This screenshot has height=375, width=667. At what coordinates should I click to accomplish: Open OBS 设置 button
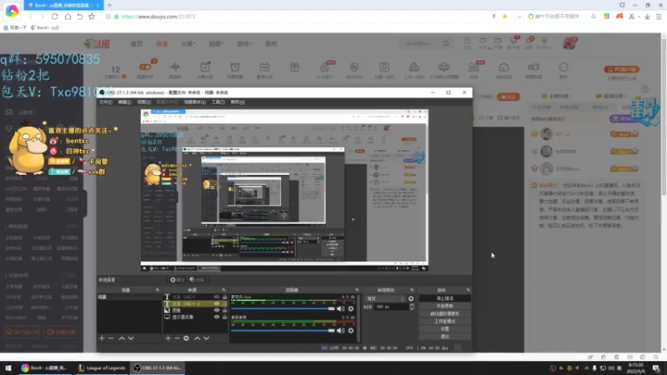pyautogui.click(x=445, y=329)
